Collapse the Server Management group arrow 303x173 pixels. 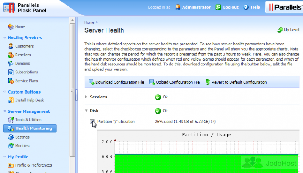5,111
